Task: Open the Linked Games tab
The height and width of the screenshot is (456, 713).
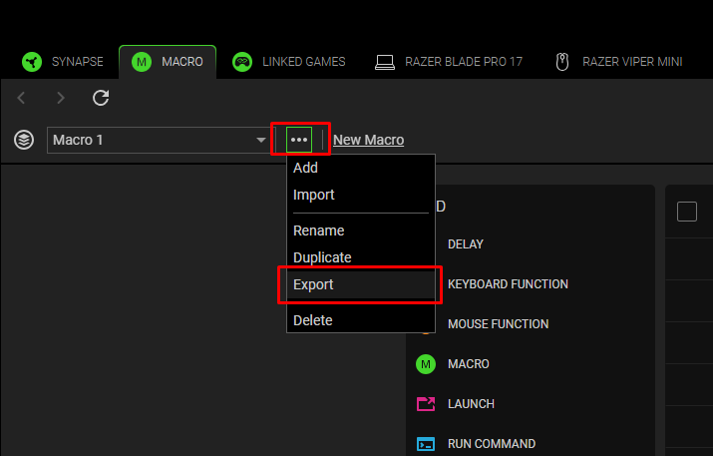Action: 289,62
